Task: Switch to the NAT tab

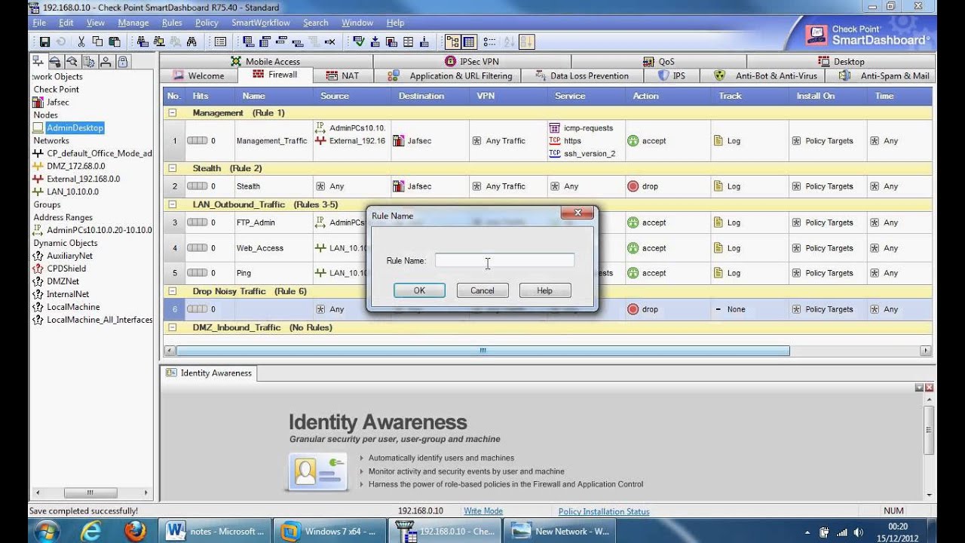Action: click(342, 75)
